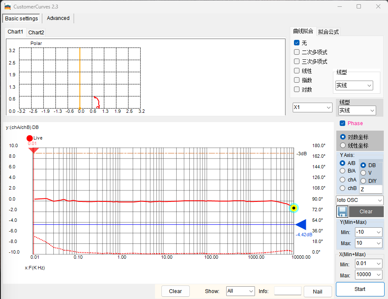Toggle the Phase checkbox
Screen dimensions: 388x299
coord(343,123)
